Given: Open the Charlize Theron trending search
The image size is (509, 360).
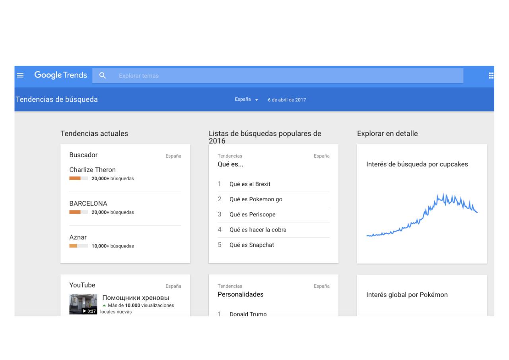Looking at the screenshot, I should point(92,170).
